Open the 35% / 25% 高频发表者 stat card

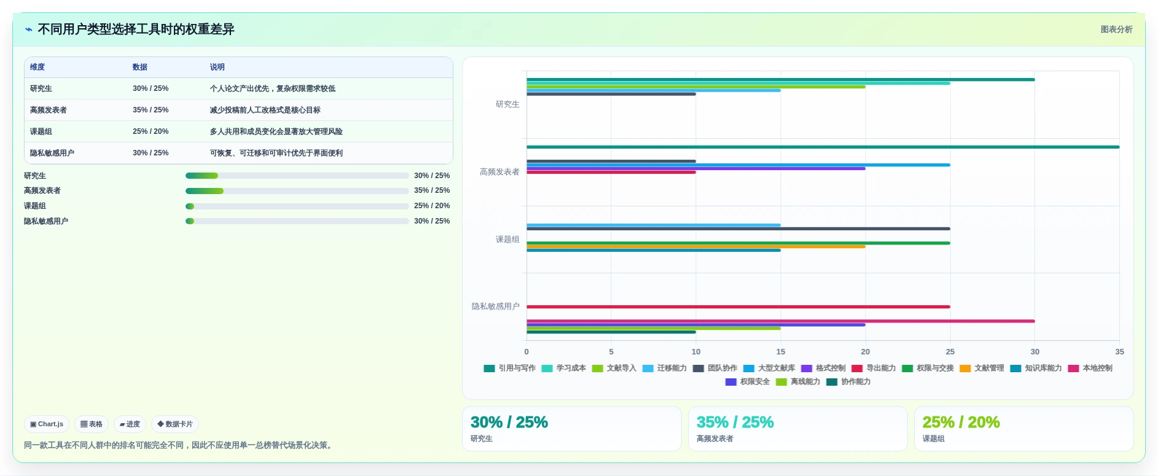(798, 429)
